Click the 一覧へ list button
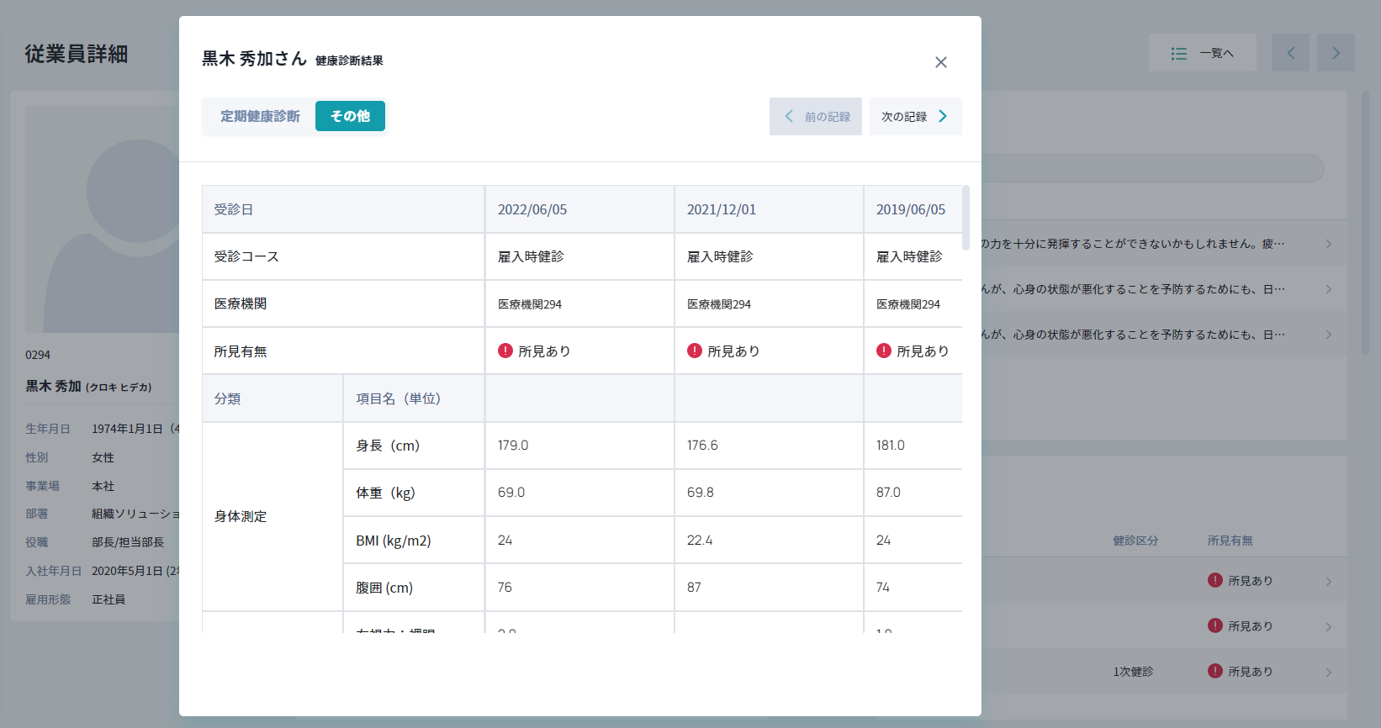Viewport: 1381px width, 728px height. tap(1203, 53)
